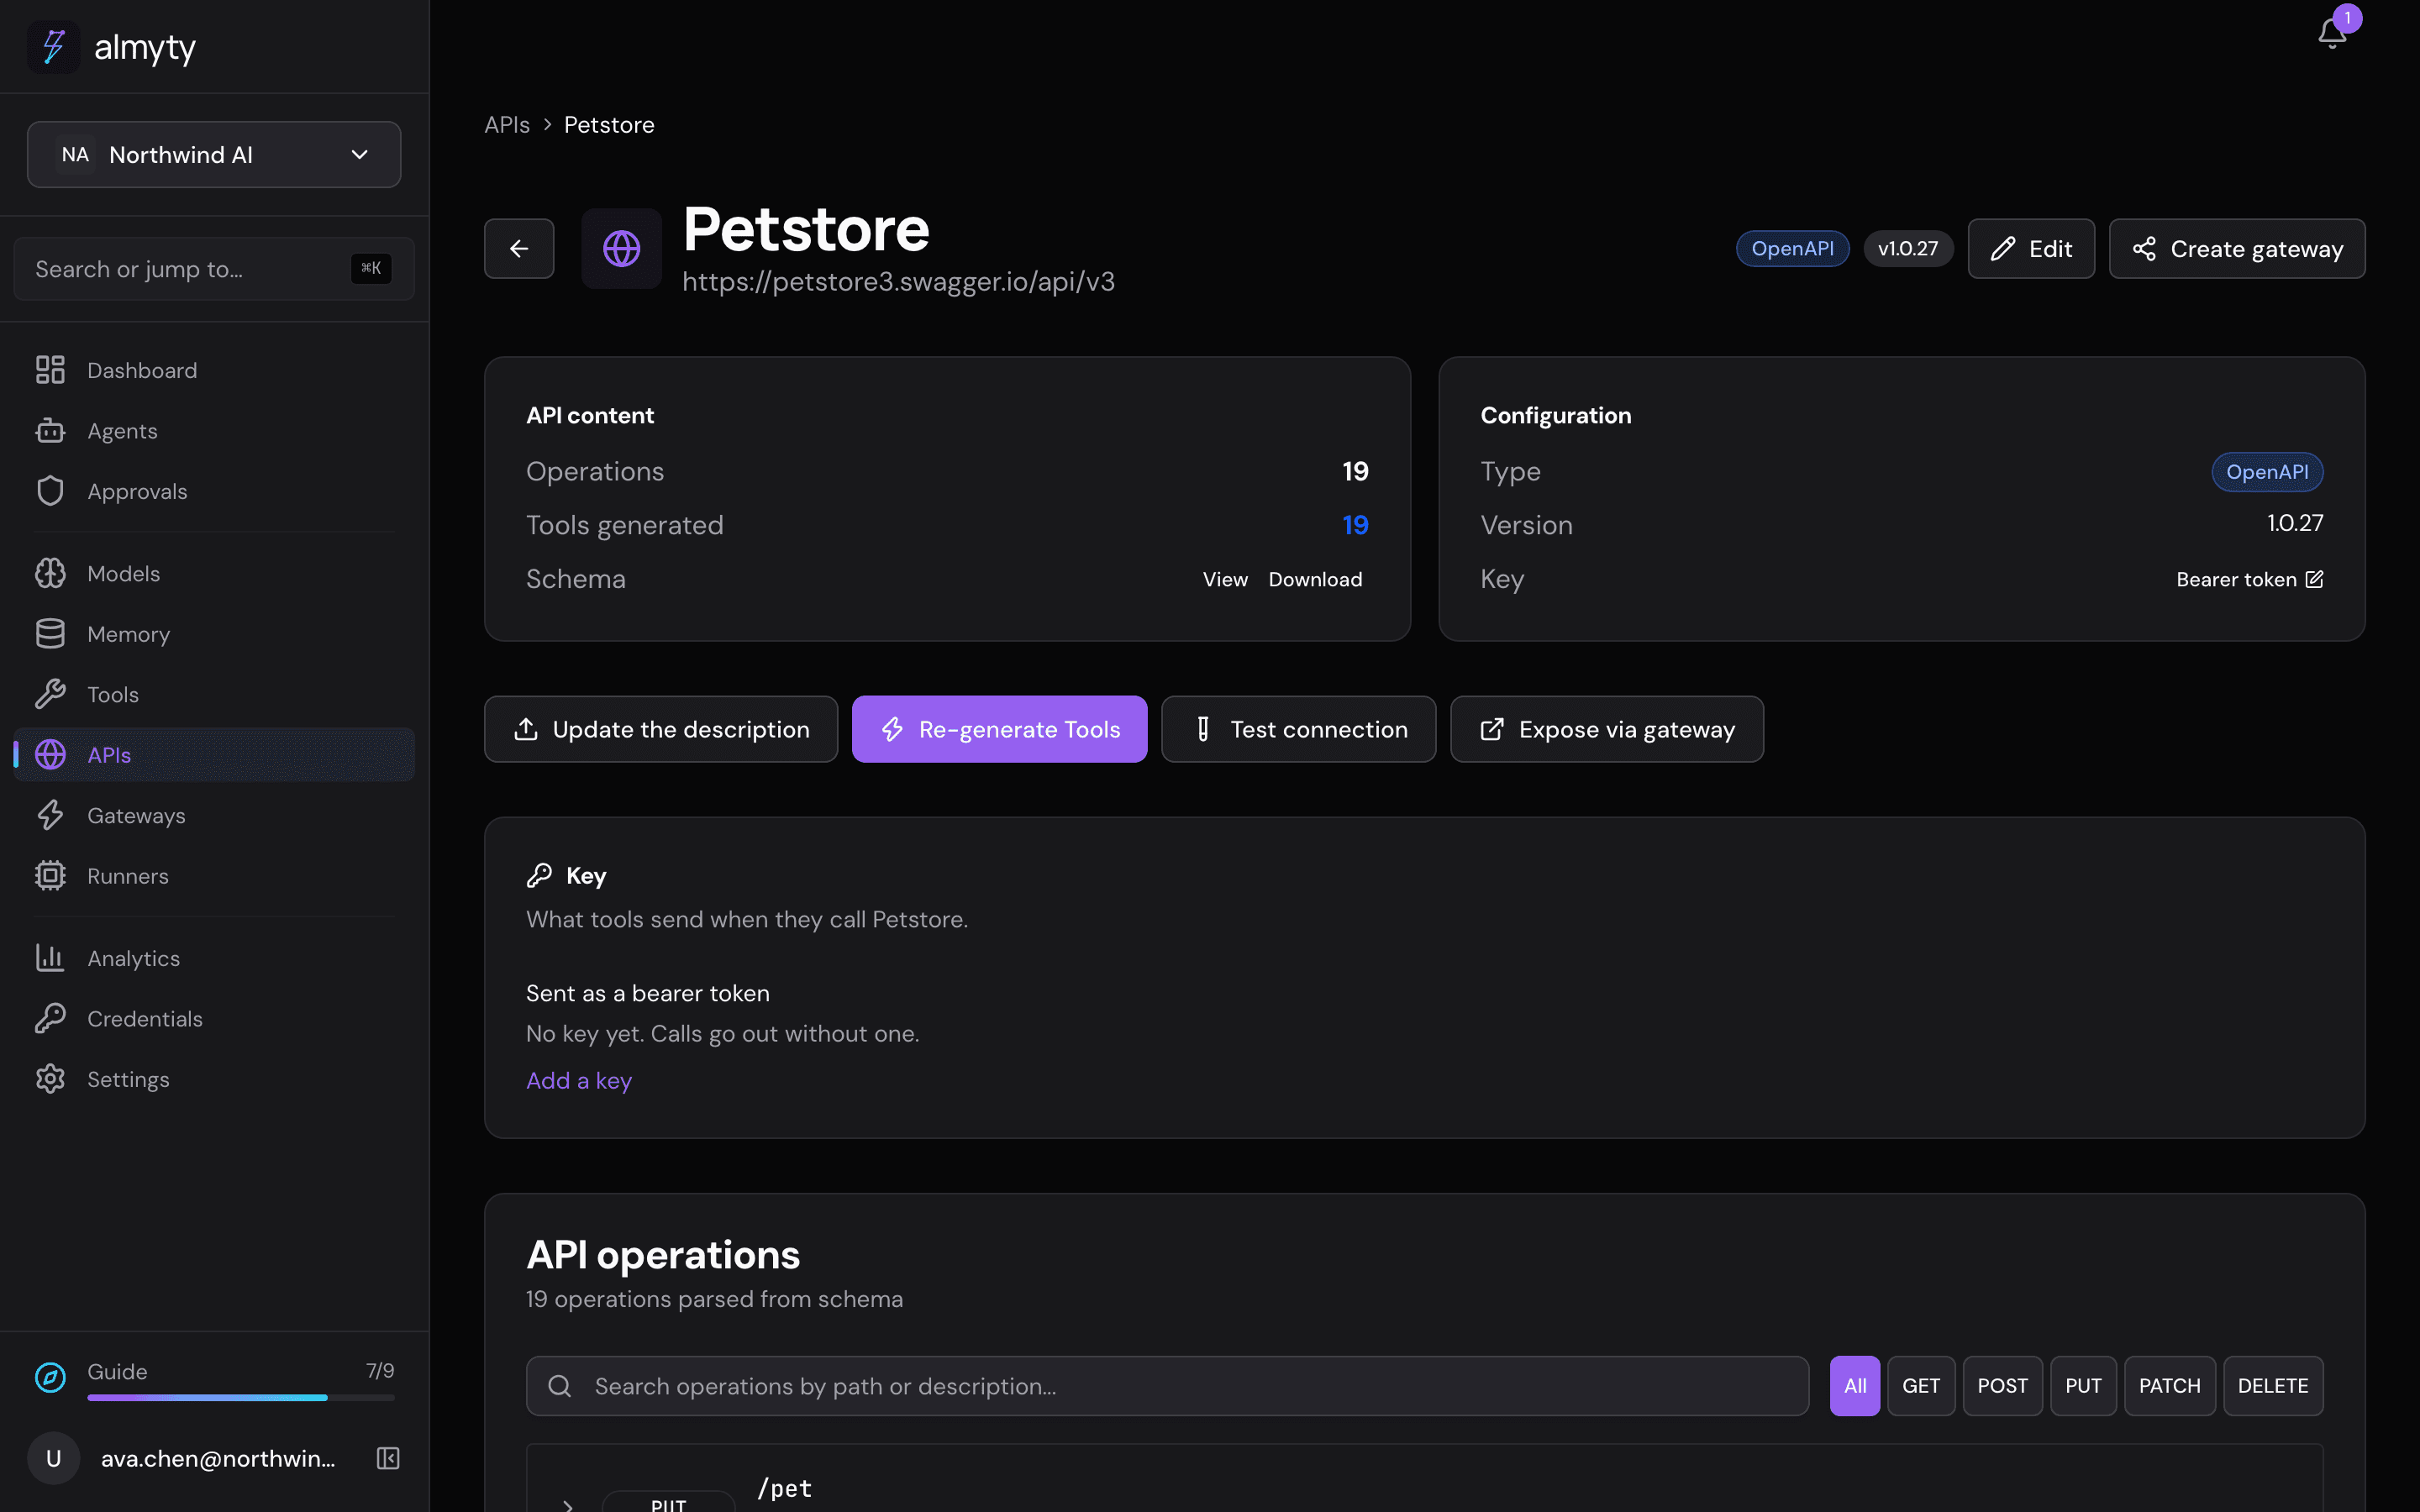Screen dimensions: 2420x1512
Task: Open the Models section
Action: (214, 573)
